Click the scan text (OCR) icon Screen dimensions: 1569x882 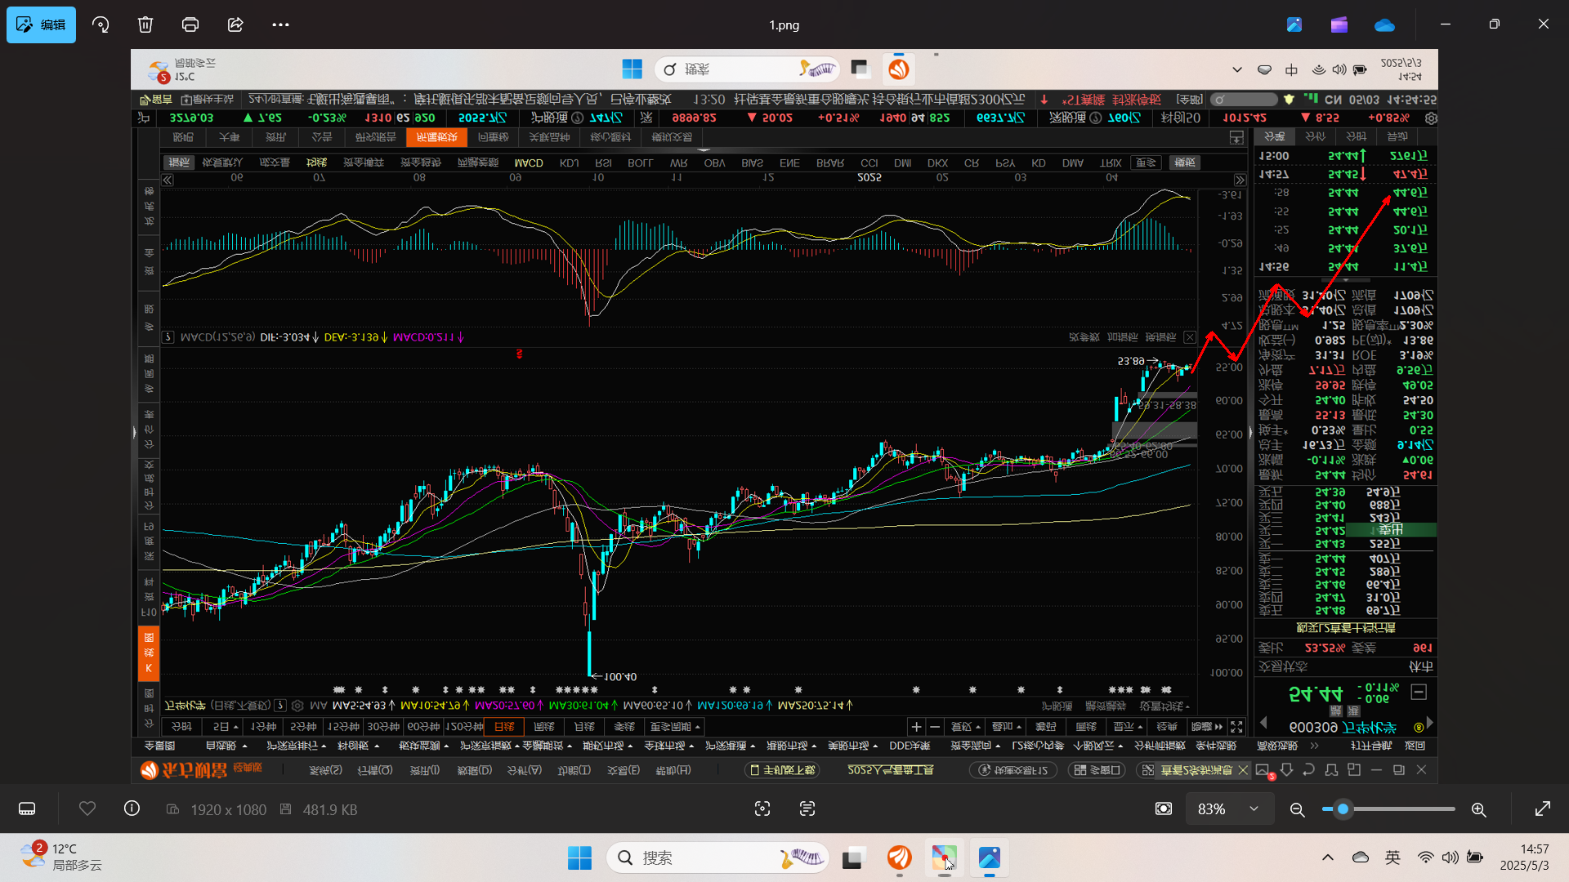pos(807,808)
